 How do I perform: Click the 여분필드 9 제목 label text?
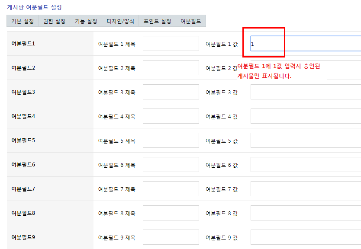pos(117,237)
